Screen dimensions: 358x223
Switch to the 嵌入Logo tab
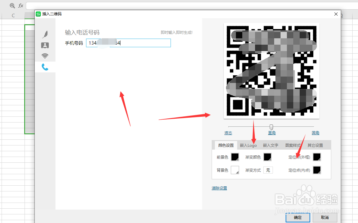coord(248,145)
